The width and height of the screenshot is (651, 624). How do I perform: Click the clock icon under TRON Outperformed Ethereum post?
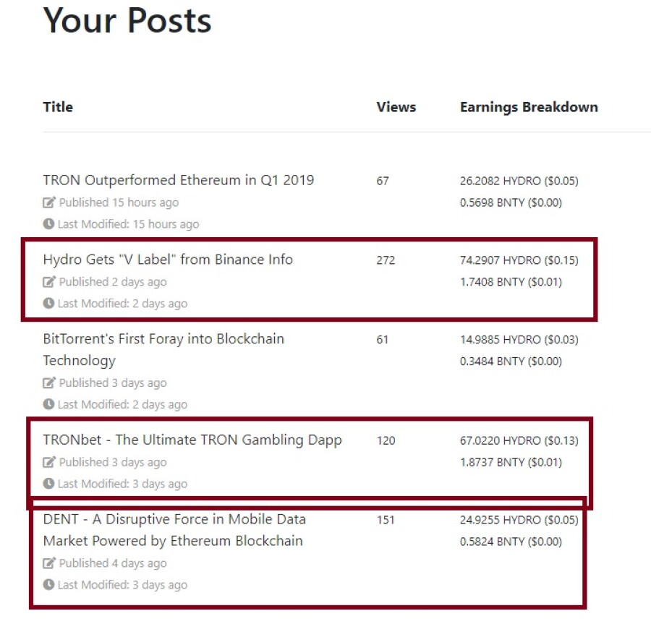pos(48,224)
